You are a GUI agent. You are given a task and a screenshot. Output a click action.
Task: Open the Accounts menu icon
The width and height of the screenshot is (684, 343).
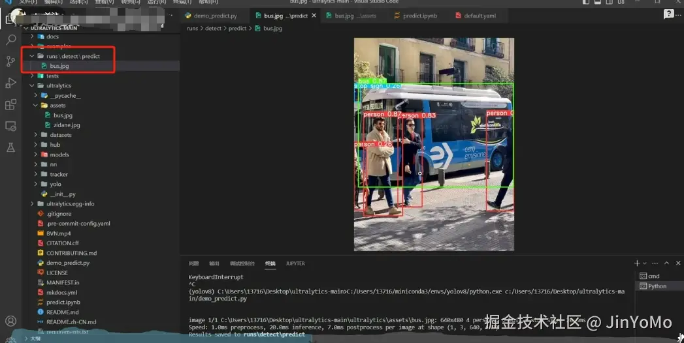pyautogui.click(x=11, y=321)
